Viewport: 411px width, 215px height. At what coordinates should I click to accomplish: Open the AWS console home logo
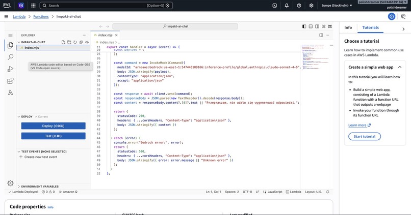pos(7,5)
